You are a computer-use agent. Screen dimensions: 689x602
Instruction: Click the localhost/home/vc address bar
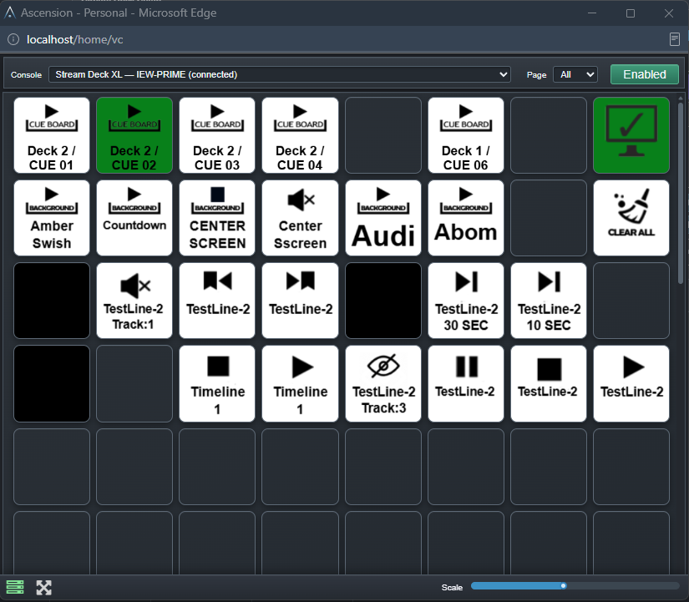(x=74, y=39)
